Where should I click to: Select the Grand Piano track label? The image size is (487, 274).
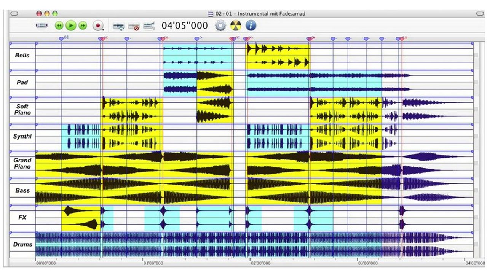click(x=22, y=164)
